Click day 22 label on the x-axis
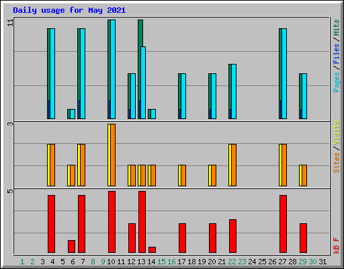Screen dimensions: 344x269 232,262
